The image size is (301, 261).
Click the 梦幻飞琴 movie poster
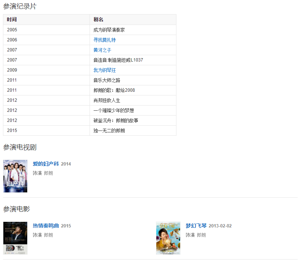coord(168,238)
